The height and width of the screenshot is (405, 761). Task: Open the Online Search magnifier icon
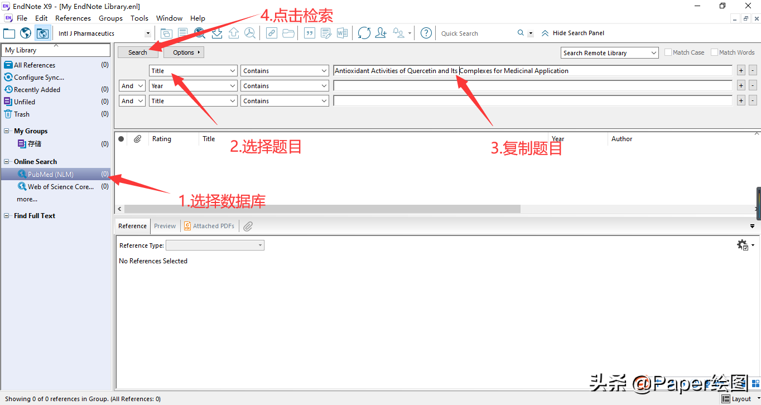200,33
